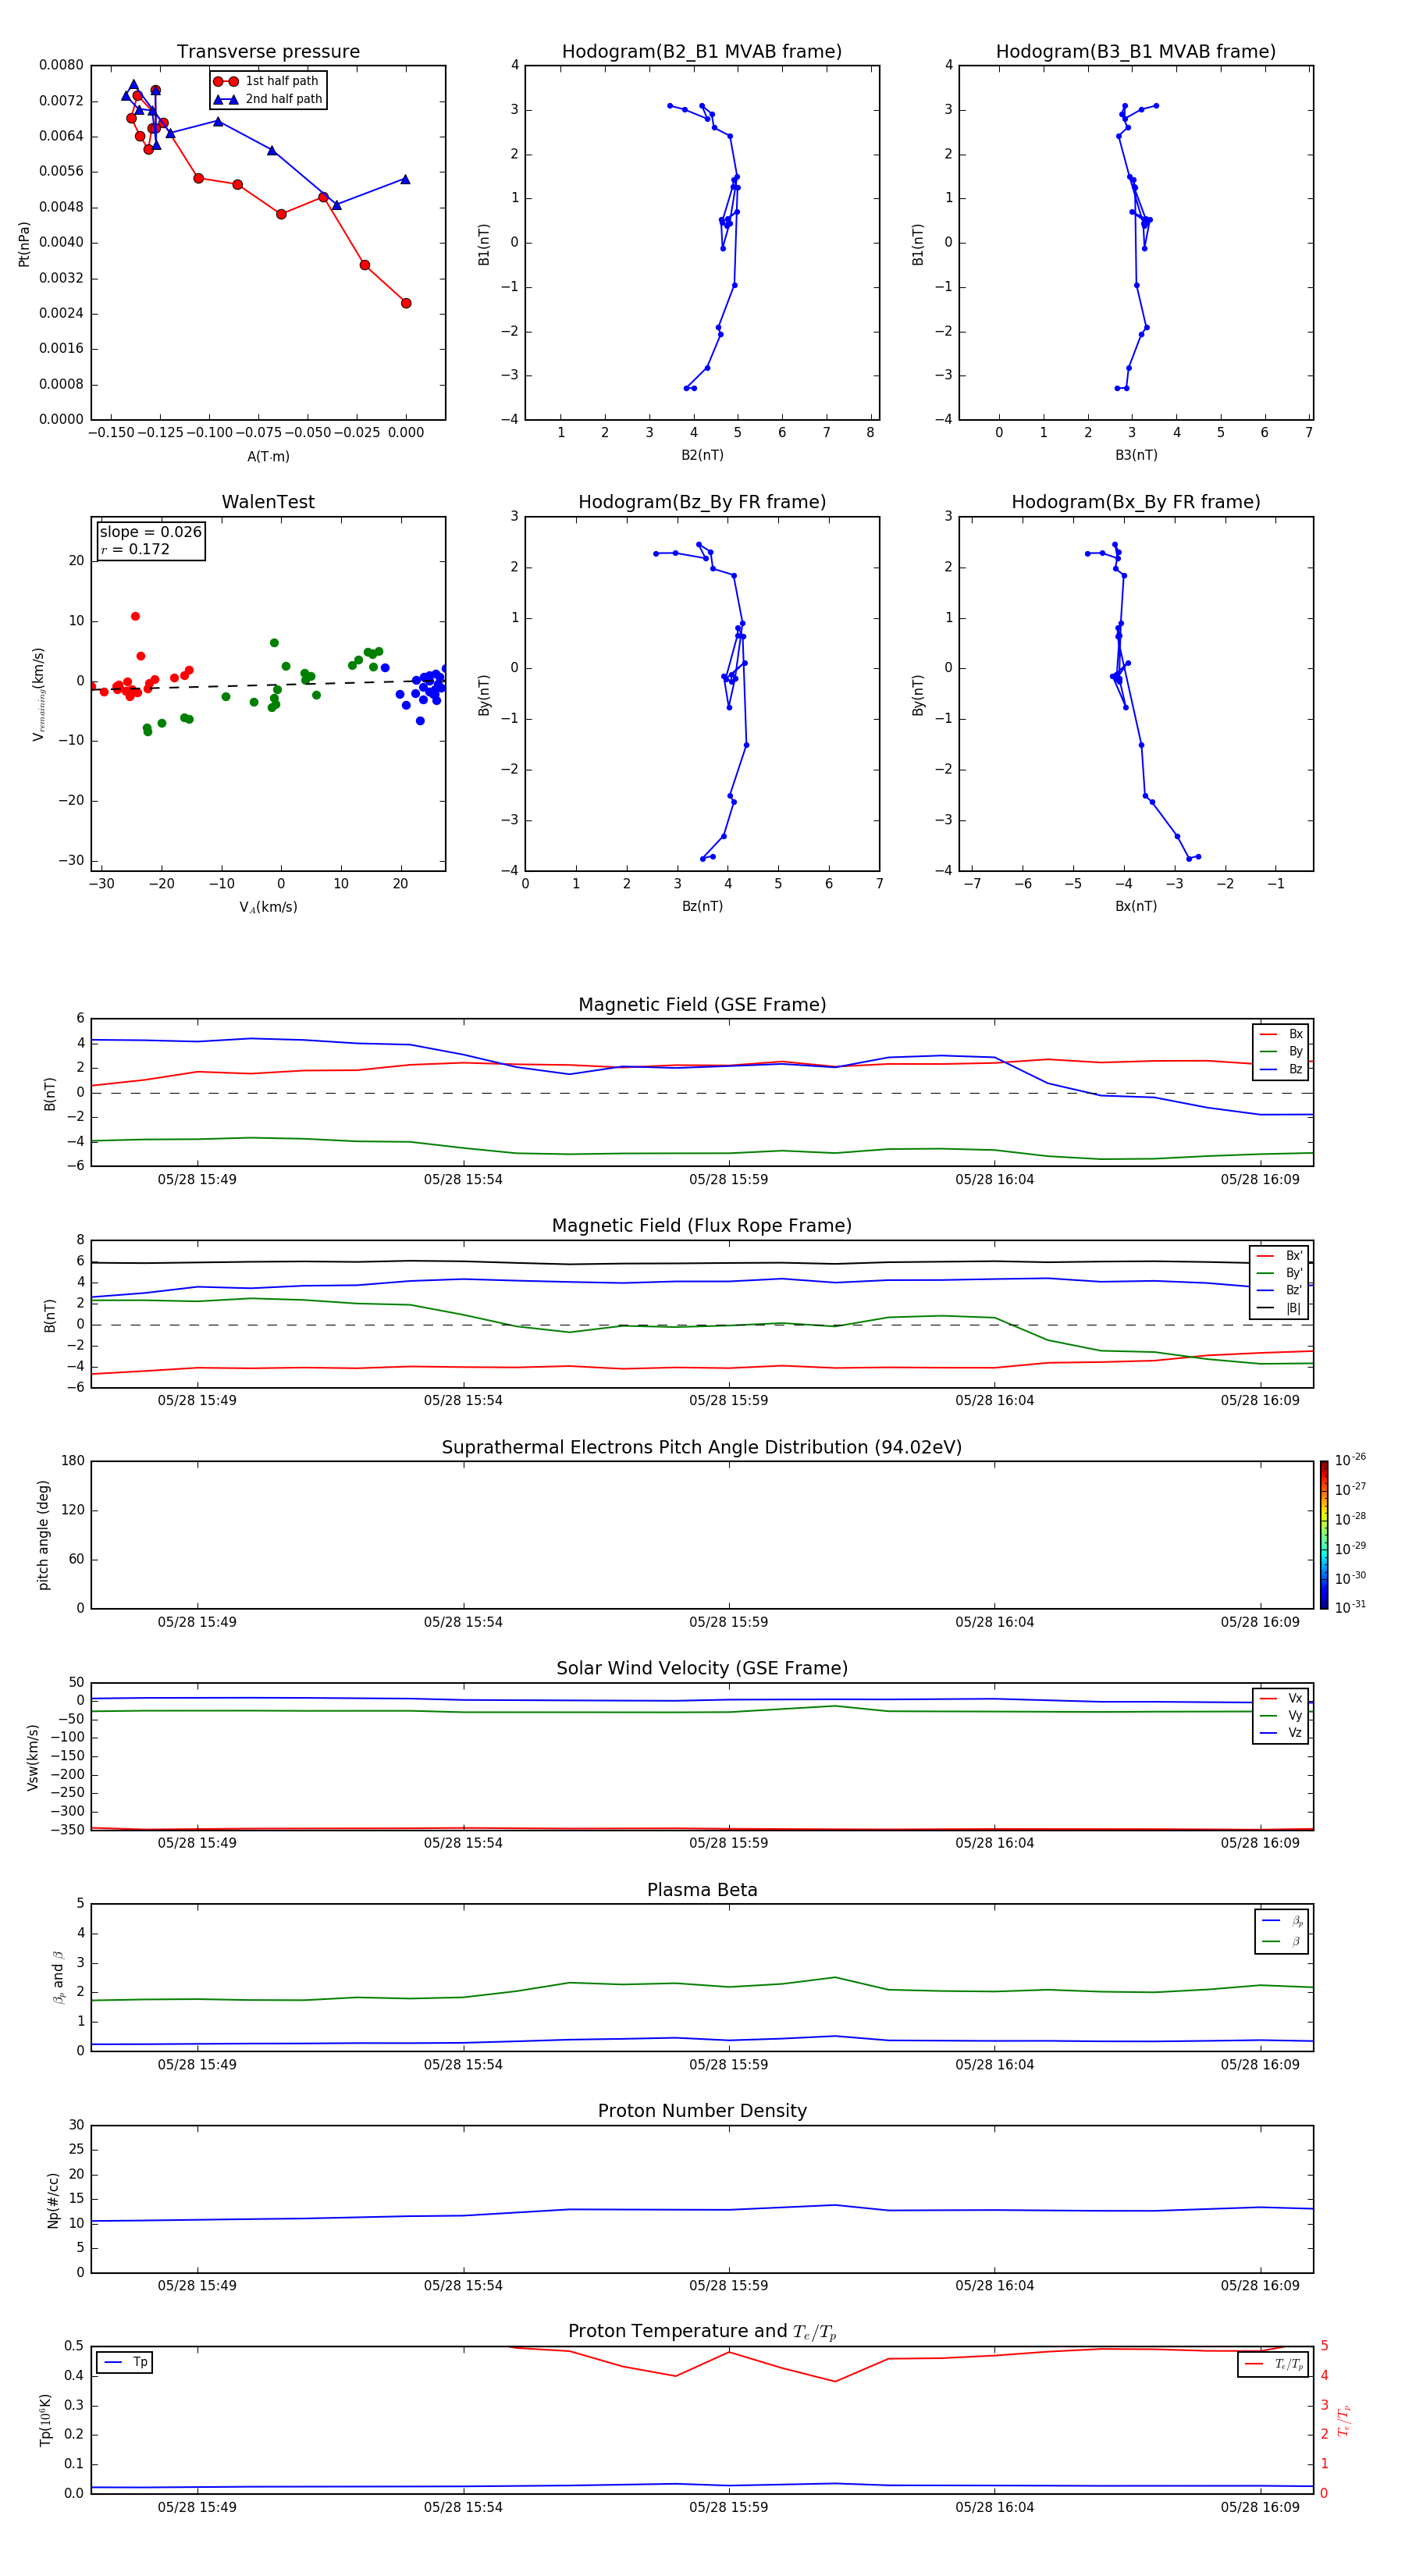
Task: Click '0.0080' tick on the Transverse pressure y-axis
Action: pyautogui.click(x=61, y=65)
